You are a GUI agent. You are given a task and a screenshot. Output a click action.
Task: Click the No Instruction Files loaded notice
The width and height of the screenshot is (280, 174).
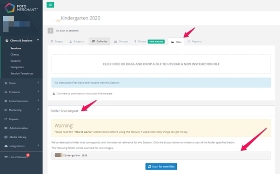161,83
